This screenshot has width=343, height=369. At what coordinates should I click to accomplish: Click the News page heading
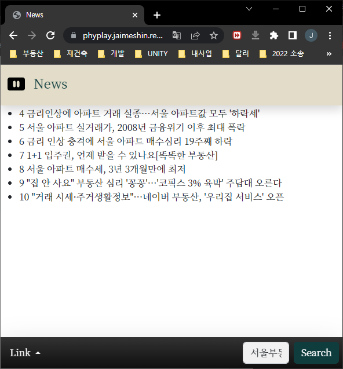pos(50,84)
